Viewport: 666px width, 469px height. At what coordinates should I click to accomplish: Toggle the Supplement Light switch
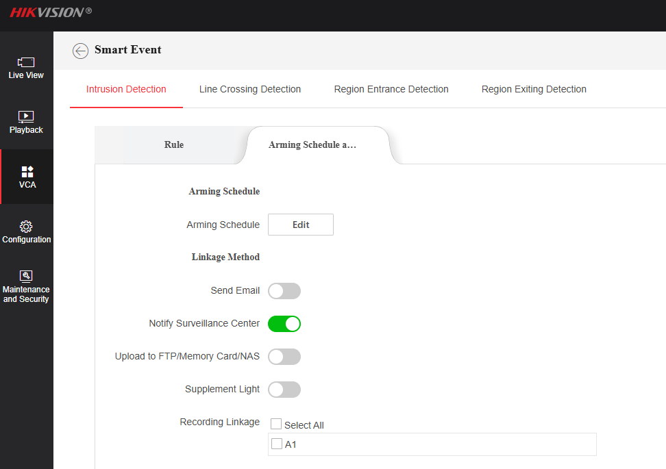point(284,390)
